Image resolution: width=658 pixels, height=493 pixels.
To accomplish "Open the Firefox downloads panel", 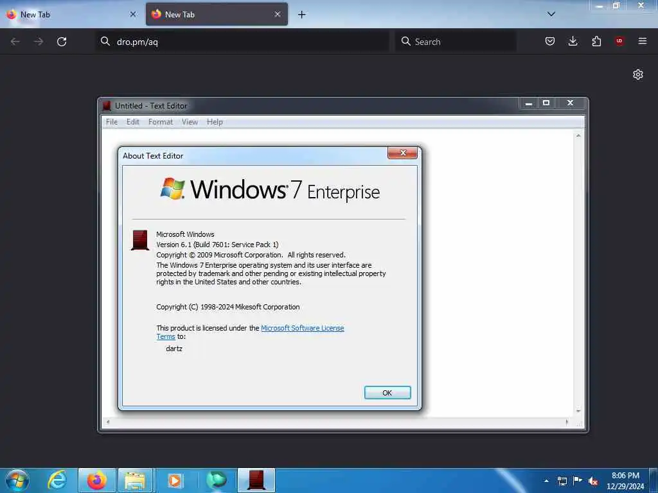I will tap(573, 41).
